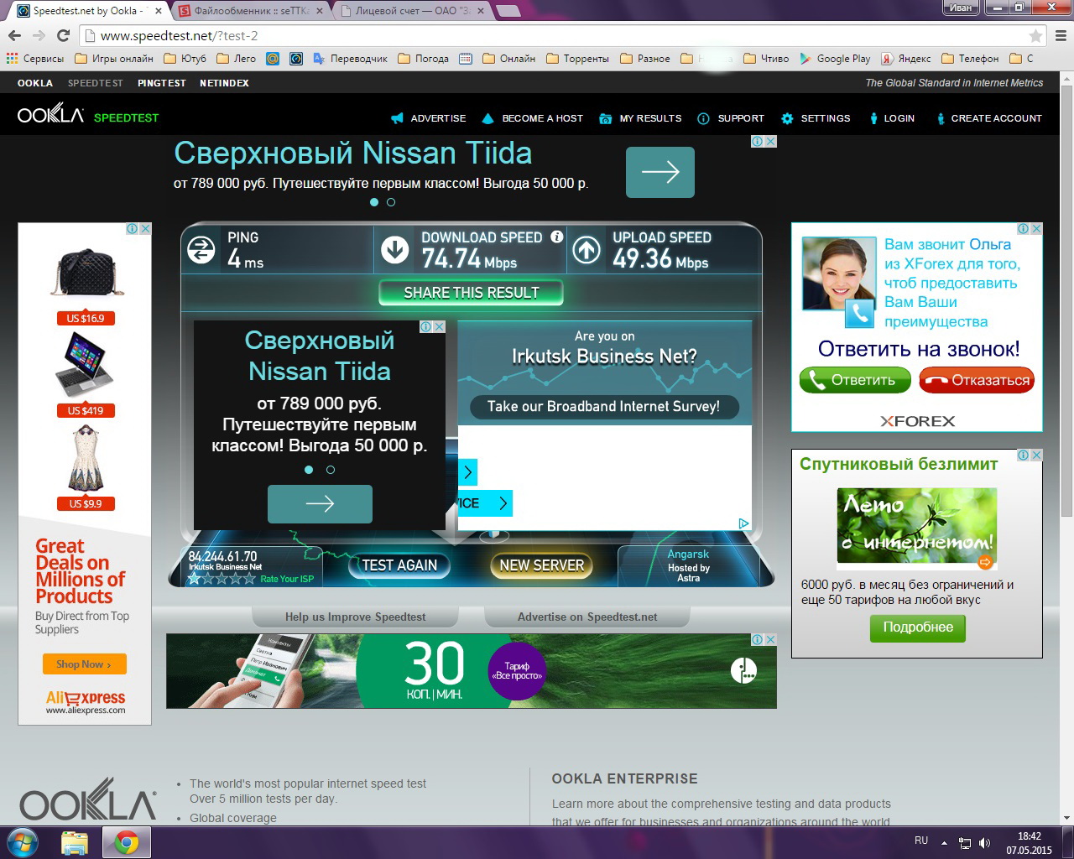
Task: Click the Settings gear icon in navigation
Action: point(787,118)
